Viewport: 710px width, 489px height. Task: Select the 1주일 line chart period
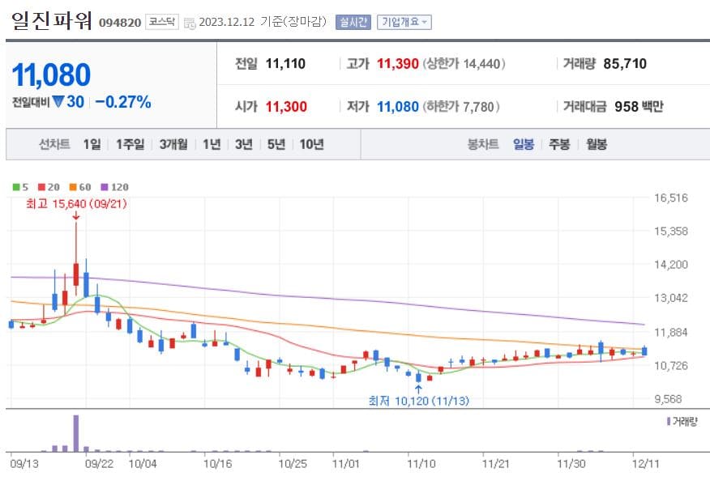[x=130, y=144]
